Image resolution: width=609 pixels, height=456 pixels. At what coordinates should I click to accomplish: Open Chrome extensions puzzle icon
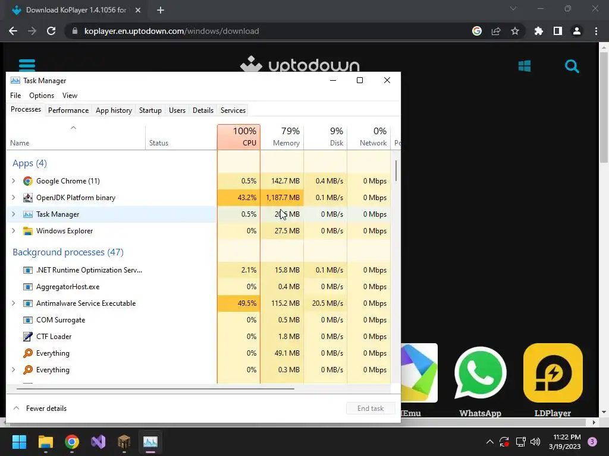[x=538, y=31]
